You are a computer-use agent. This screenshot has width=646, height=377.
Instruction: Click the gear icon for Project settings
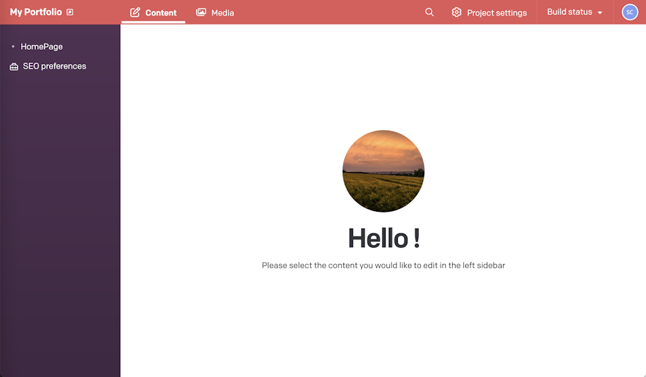(x=456, y=12)
